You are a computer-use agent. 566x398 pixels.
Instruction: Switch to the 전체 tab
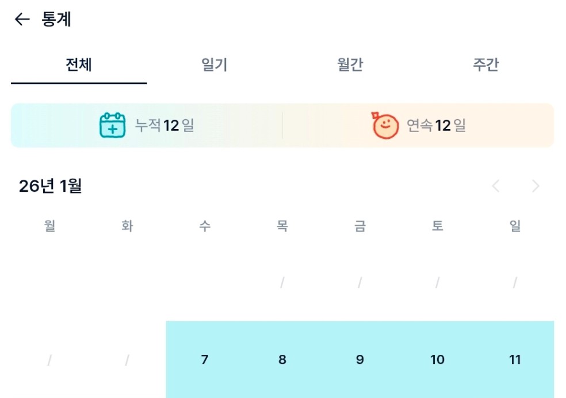click(x=79, y=65)
